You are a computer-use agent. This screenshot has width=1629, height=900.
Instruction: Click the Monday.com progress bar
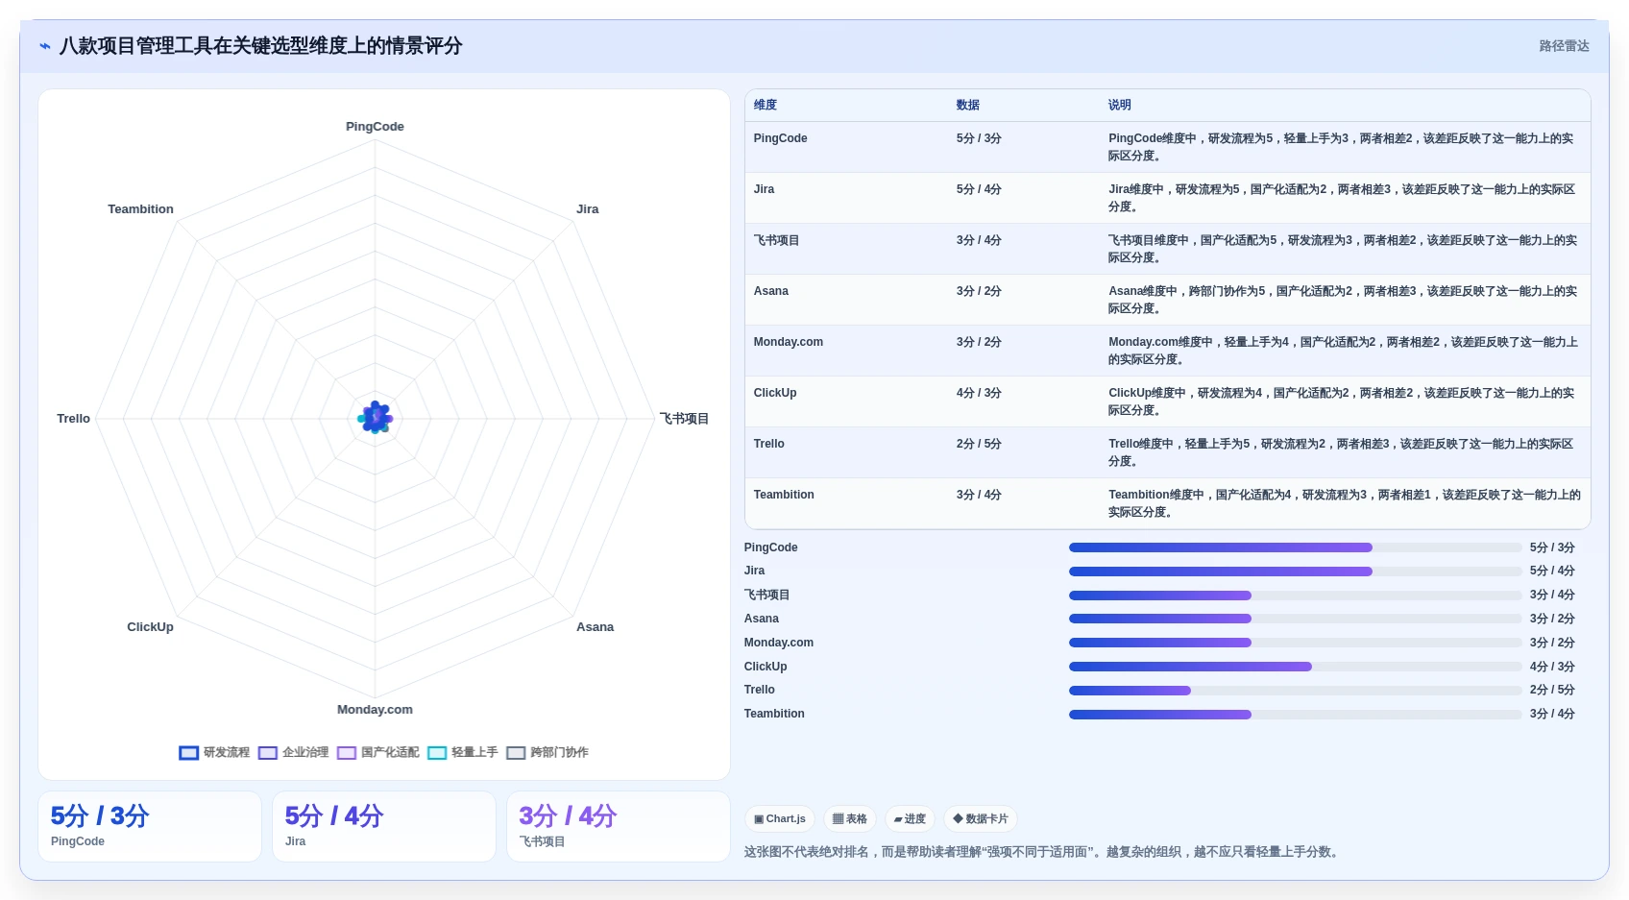pos(1295,643)
